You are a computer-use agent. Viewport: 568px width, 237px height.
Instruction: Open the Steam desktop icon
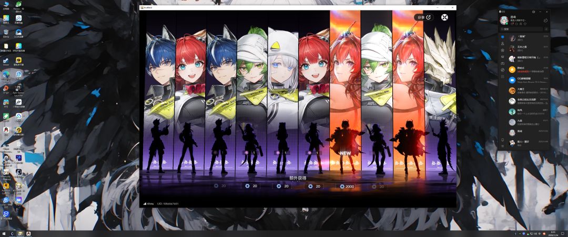pos(6,61)
